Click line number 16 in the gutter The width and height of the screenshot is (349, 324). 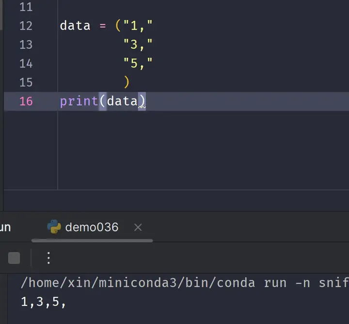[x=26, y=102]
